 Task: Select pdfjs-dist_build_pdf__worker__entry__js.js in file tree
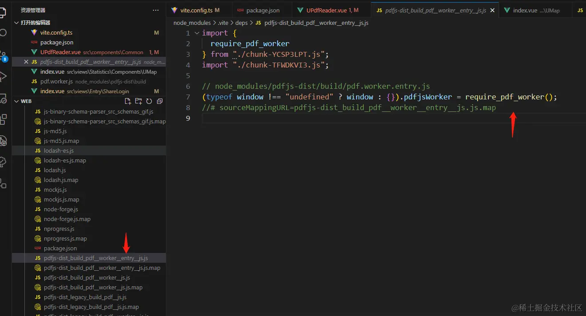tap(89, 258)
